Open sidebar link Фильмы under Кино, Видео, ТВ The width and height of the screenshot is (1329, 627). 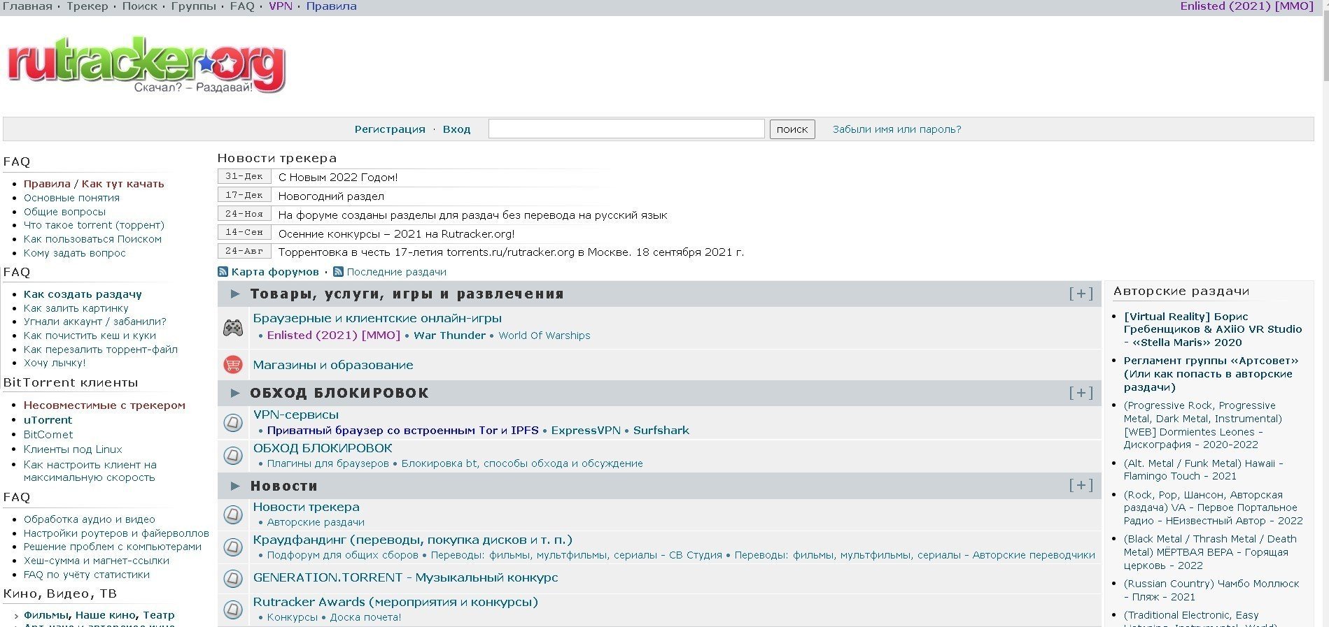tap(46, 615)
